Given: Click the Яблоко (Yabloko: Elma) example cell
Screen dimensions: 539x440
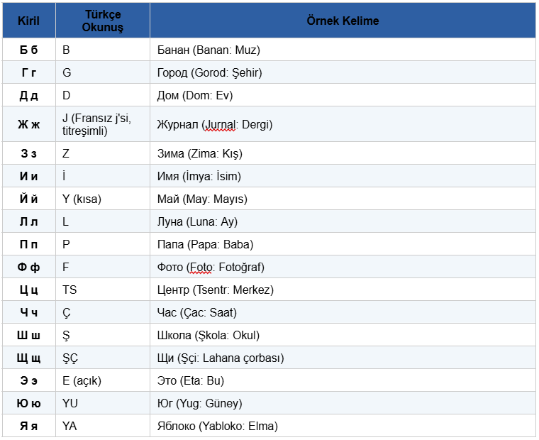Looking at the screenshot, I should [x=217, y=427].
